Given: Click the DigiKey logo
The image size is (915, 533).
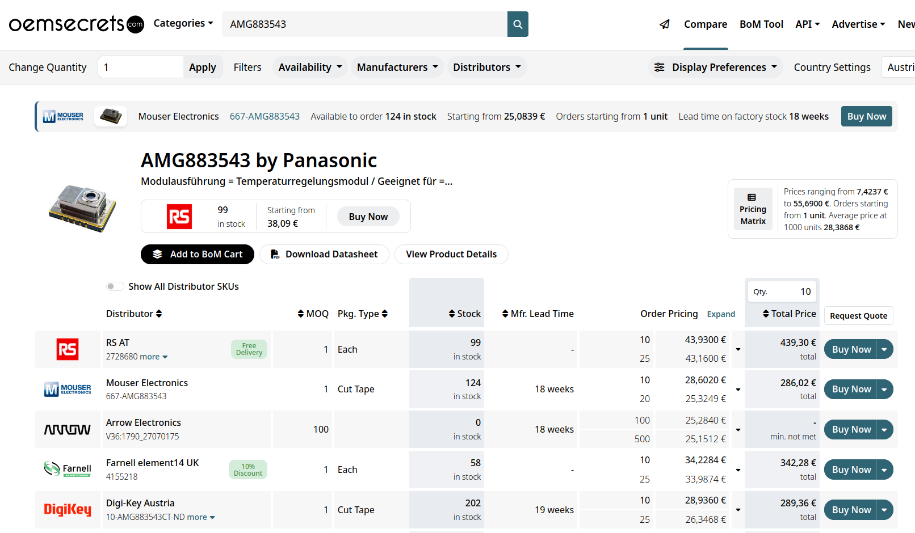Looking at the screenshot, I should 68,509.
